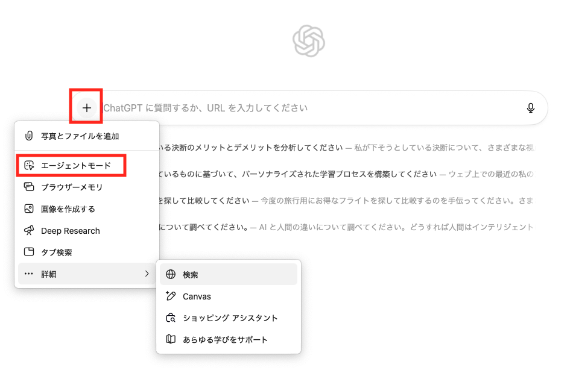
Task: Click the three-dots icon beside 詳細
Action: coord(28,274)
